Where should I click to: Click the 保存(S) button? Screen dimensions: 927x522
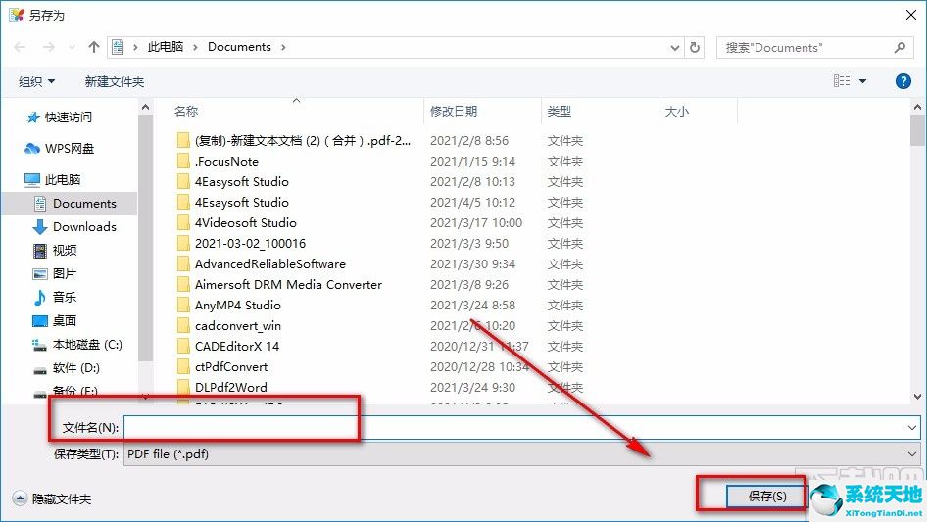(766, 497)
